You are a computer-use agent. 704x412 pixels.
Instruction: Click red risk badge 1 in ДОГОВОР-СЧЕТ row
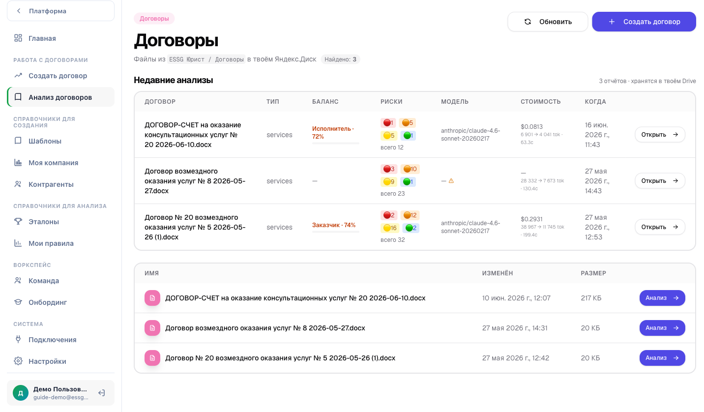pyautogui.click(x=388, y=123)
